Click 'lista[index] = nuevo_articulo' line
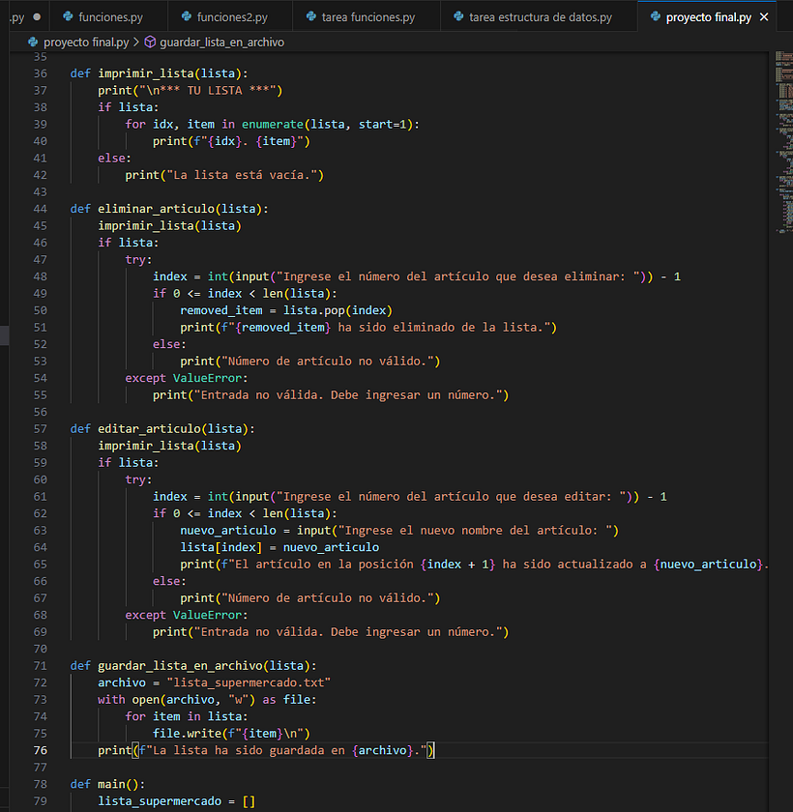This screenshot has height=812, width=793. coord(279,547)
